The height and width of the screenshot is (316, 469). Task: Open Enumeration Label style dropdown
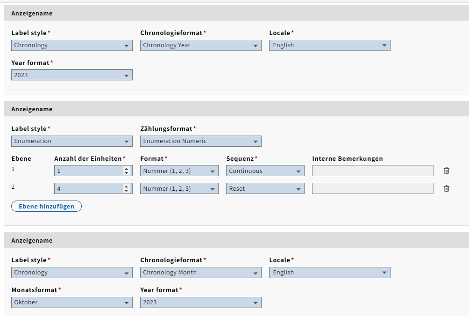point(72,141)
